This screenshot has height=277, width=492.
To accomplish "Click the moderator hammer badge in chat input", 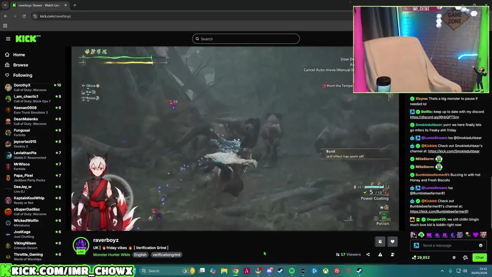I will pos(416,245).
